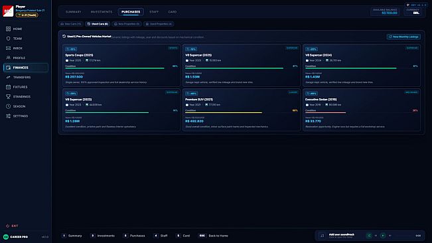432x243 pixels.
Task: Open the Staff tab
Action: (154, 12)
